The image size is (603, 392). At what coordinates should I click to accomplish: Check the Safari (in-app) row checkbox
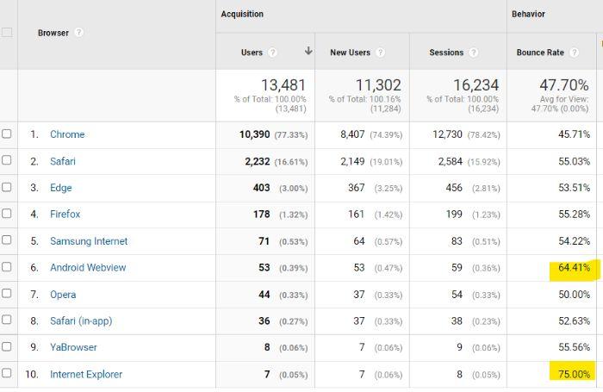[x=7, y=320]
